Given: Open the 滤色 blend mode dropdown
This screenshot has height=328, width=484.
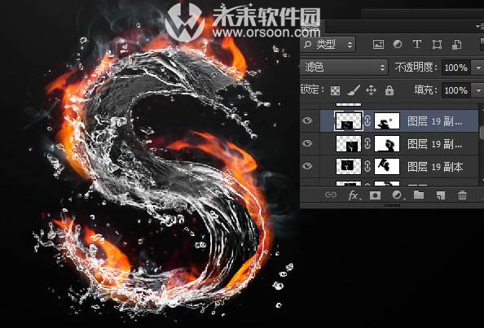Looking at the screenshot, I should (x=344, y=68).
